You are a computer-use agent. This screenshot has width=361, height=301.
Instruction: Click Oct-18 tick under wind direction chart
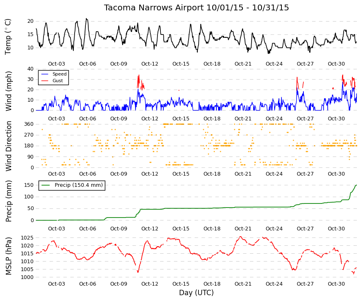pos(212,174)
